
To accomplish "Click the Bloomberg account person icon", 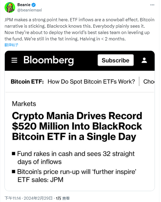I will click(144, 60).
